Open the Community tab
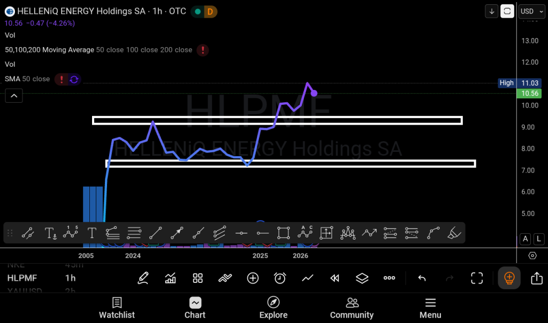 pyautogui.click(x=352, y=308)
